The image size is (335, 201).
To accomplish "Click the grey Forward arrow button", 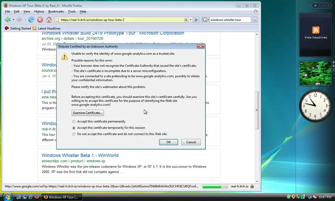I will [19, 20].
